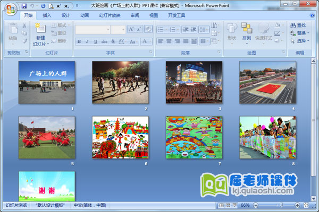
Task: Open the Insert (插入) ribbon tab
Action: pyautogui.click(x=47, y=15)
